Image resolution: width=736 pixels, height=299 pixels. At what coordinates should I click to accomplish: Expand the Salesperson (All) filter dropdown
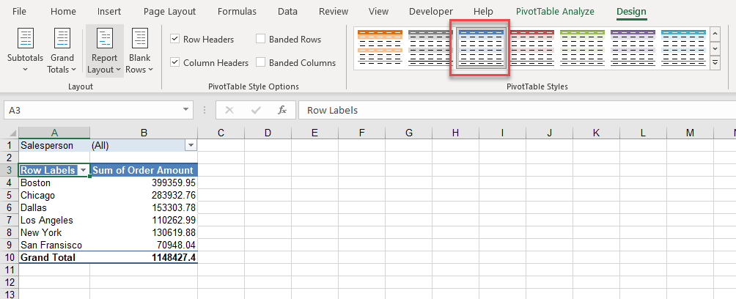191,146
